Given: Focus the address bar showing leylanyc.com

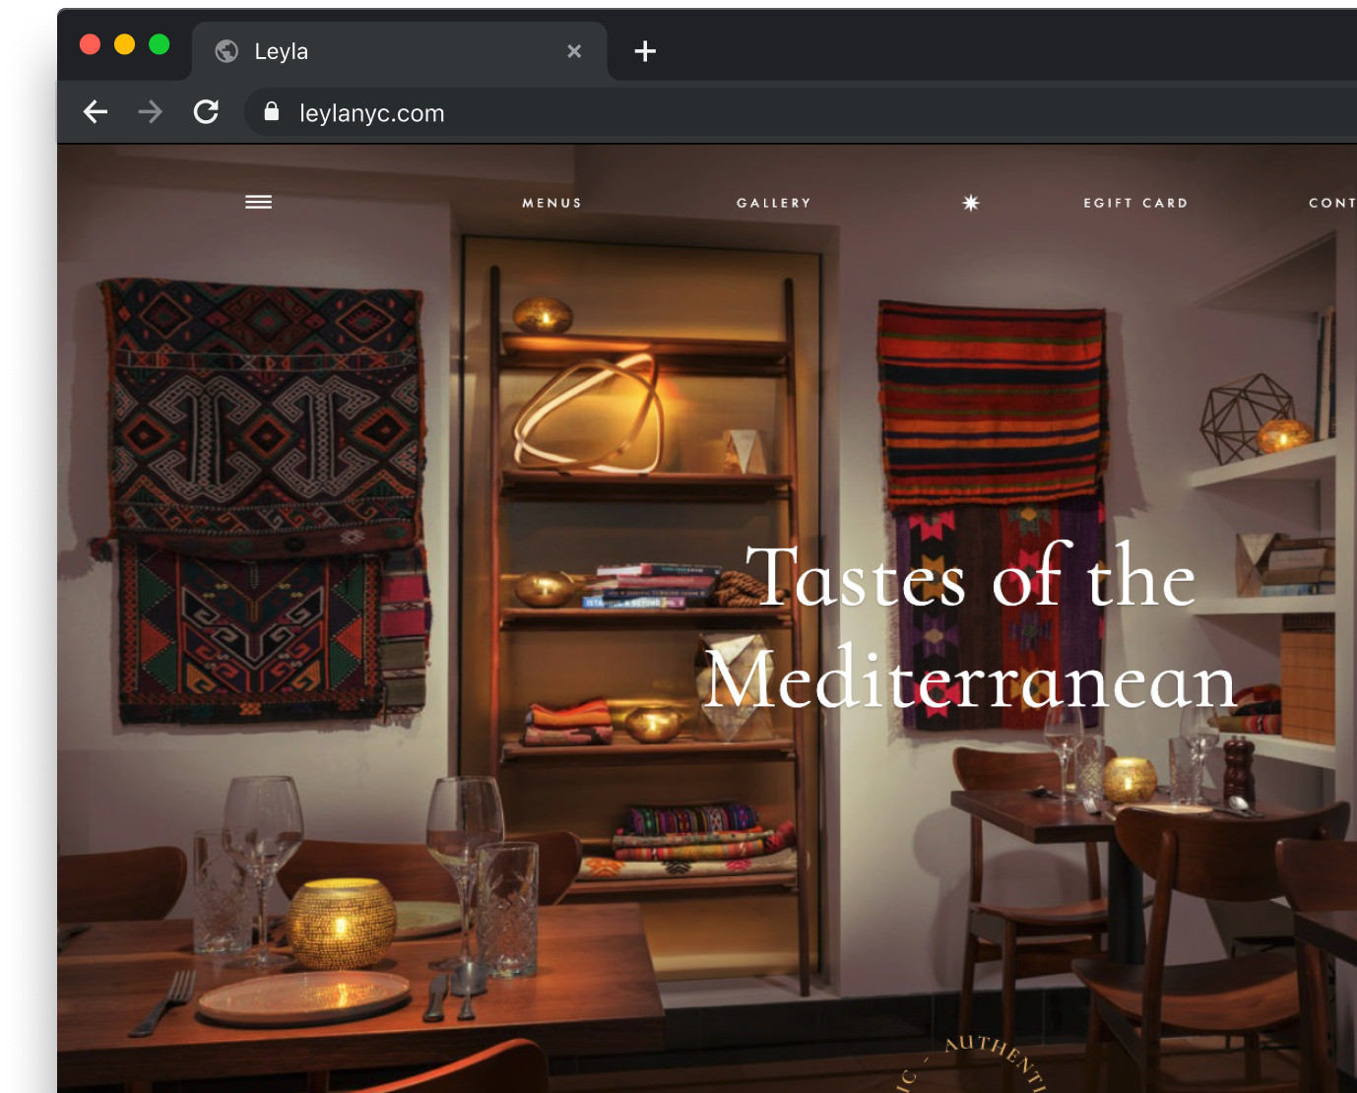Looking at the screenshot, I should (x=800, y=113).
